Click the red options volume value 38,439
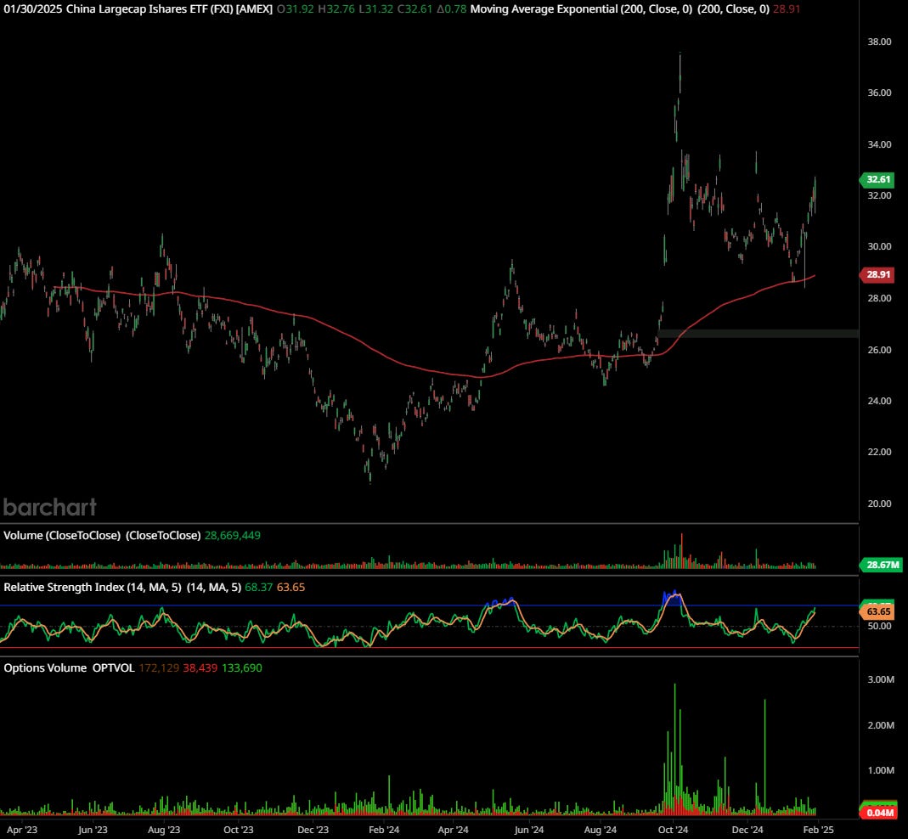The image size is (908, 839). [200, 667]
